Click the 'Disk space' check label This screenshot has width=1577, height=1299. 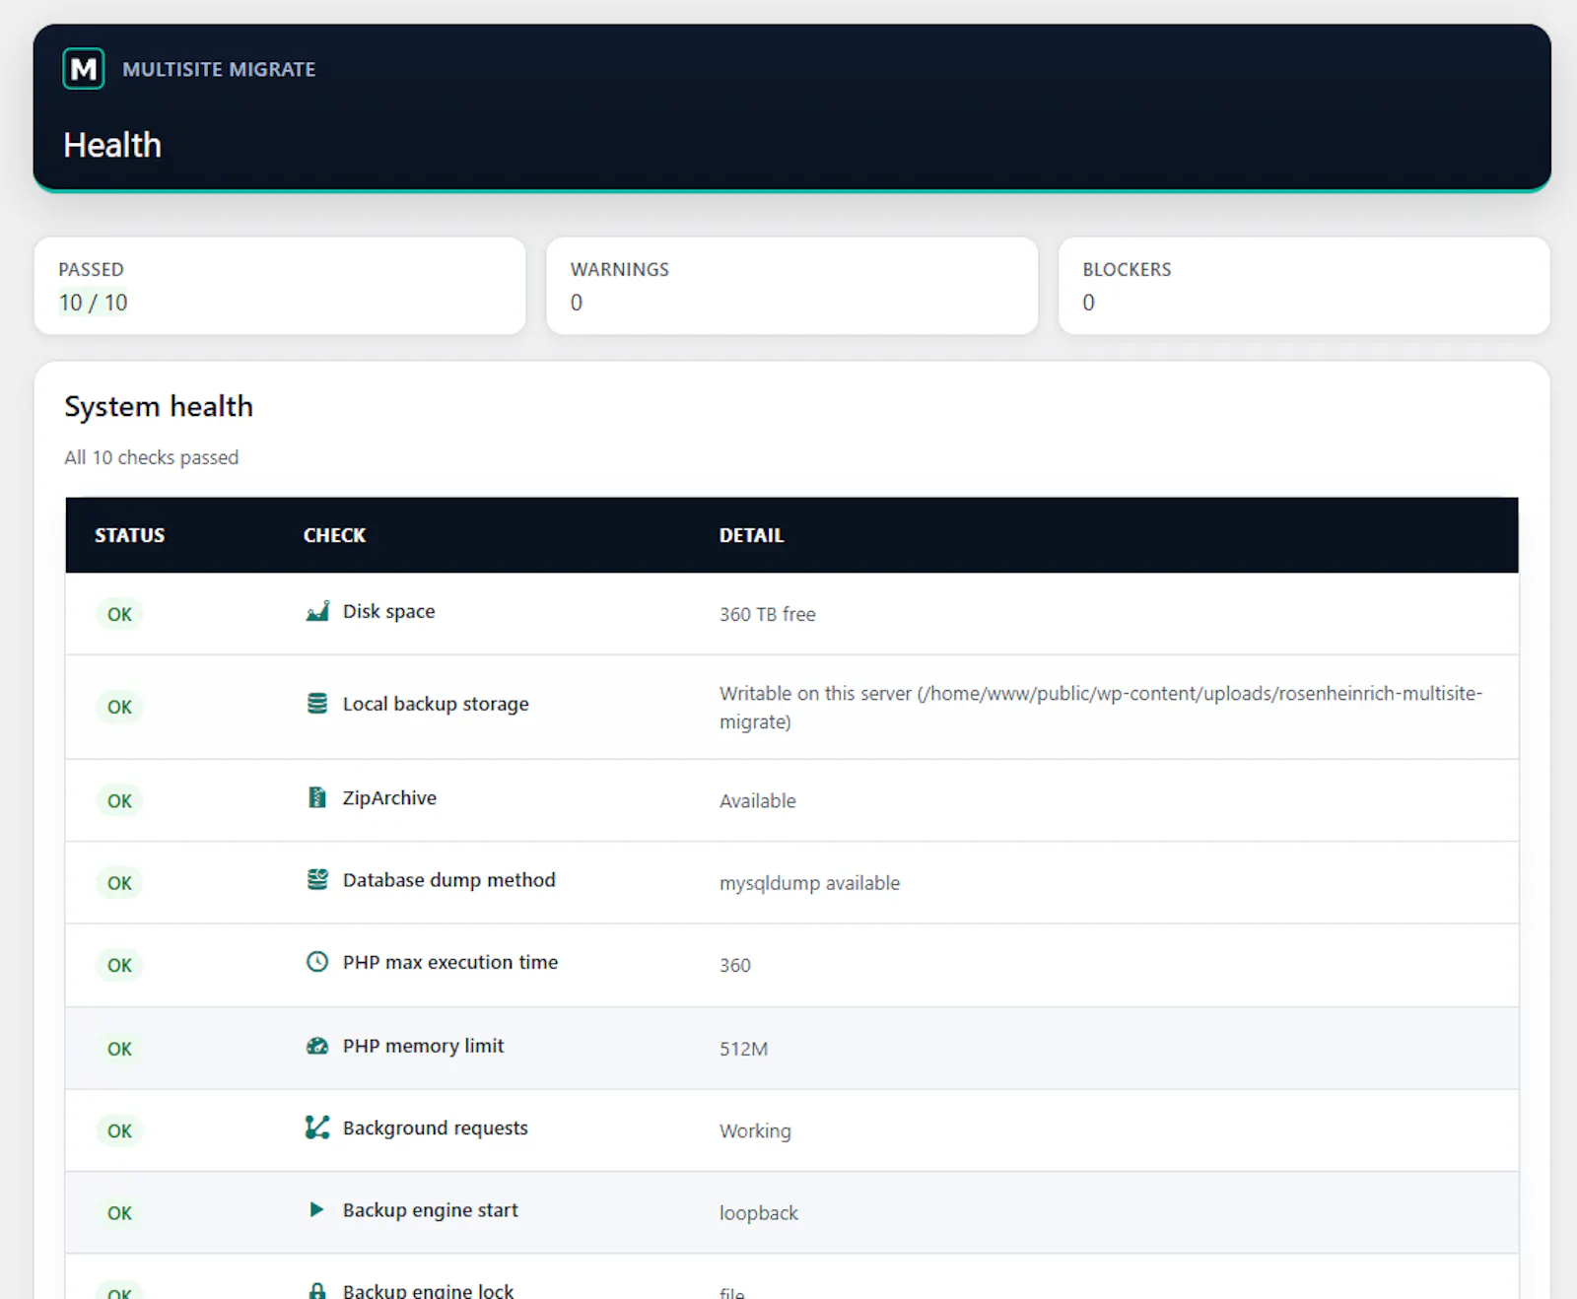[x=388, y=611]
